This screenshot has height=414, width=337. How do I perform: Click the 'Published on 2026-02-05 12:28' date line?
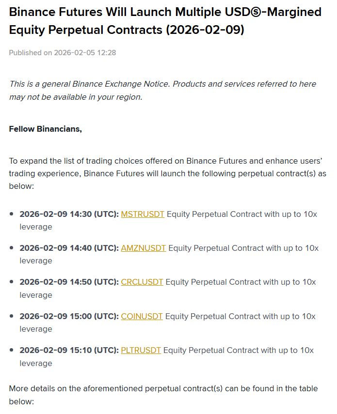(63, 52)
